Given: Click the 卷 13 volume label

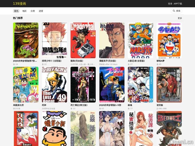Looking at the screenshot, I should (x=73, y=109).
